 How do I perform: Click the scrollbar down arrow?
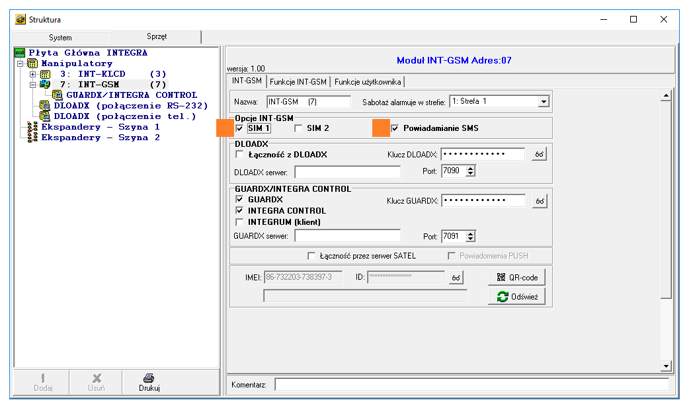click(666, 366)
